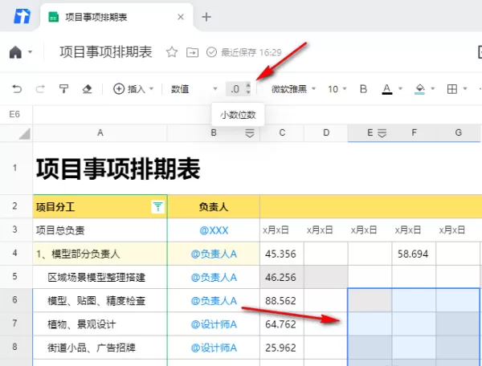Expand the font color picker arrow
This screenshot has height=366, width=482.
click(x=400, y=89)
